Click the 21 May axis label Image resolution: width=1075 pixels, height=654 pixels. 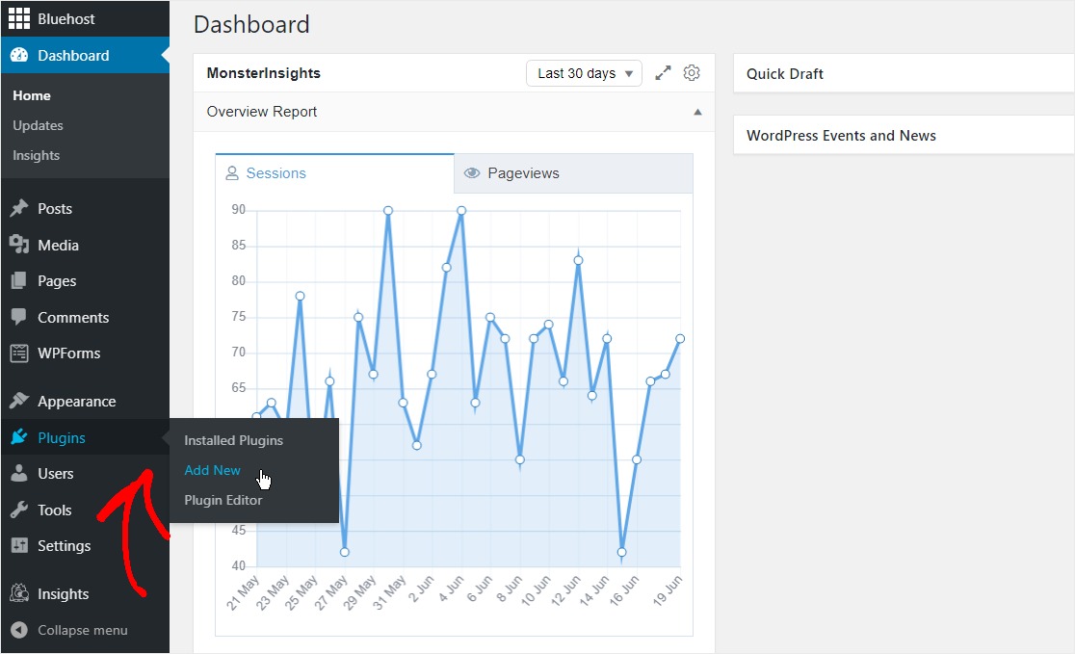pyautogui.click(x=244, y=592)
